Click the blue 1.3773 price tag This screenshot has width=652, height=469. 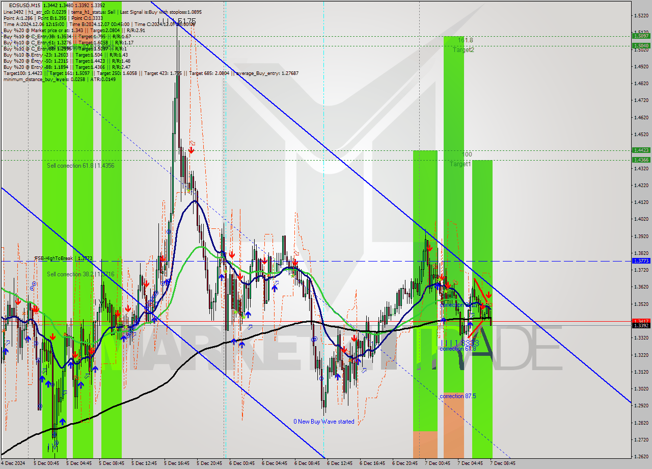(641, 260)
